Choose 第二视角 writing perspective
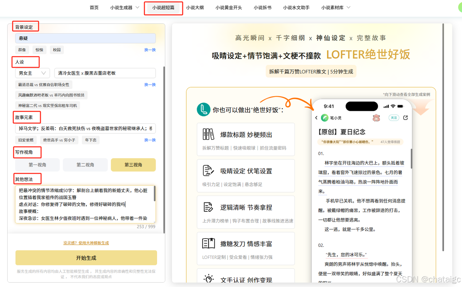Viewport: 462px width, 287px height. [86, 165]
